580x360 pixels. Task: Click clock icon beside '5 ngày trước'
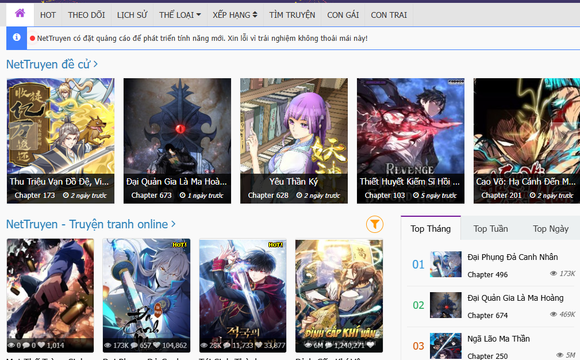coord(416,195)
